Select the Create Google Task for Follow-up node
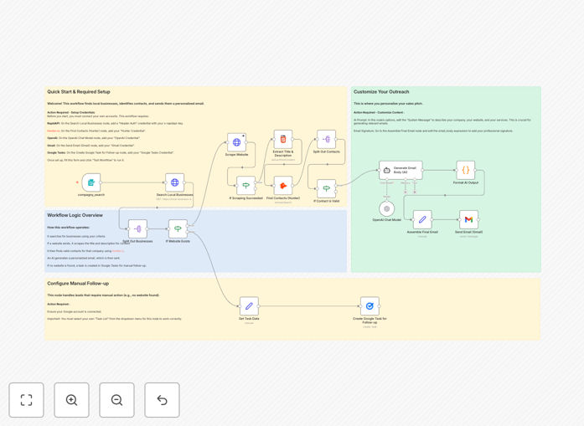This screenshot has width=584, height=426. click(x=370, y=306)
